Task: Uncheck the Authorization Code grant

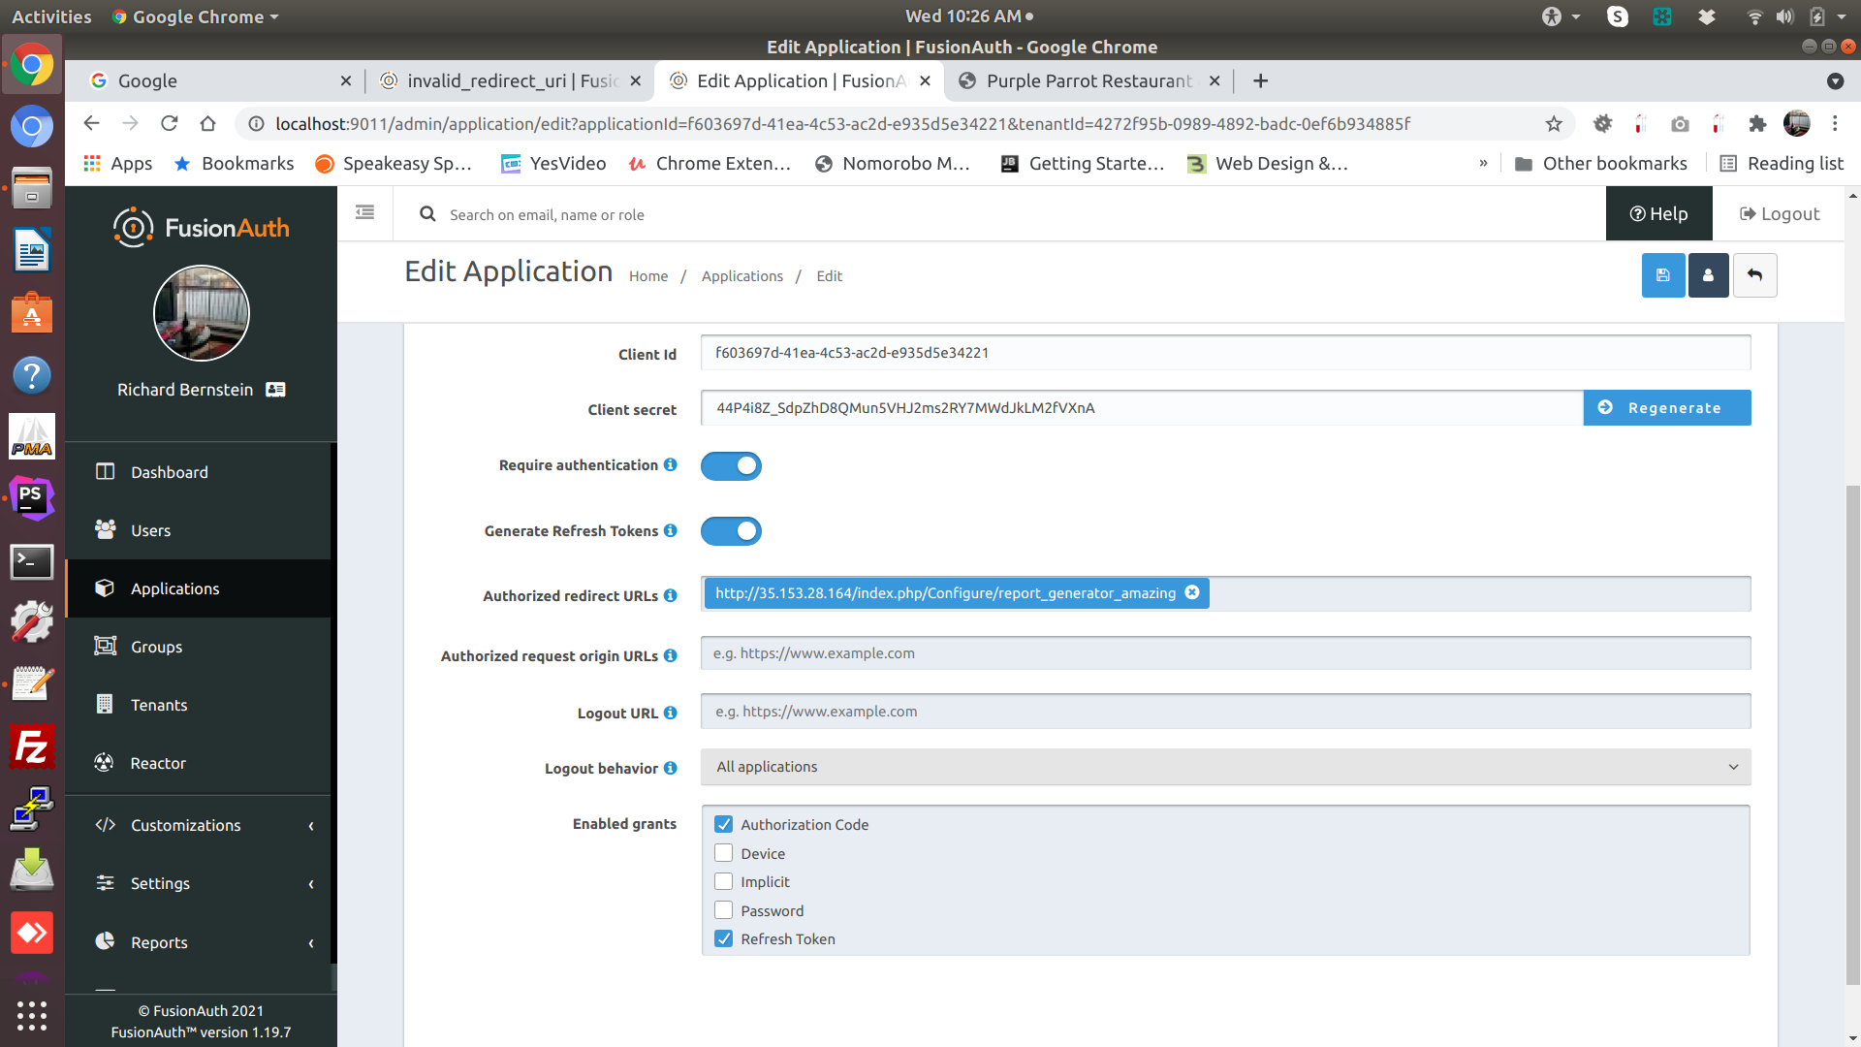Action: [x=723, y=824]
